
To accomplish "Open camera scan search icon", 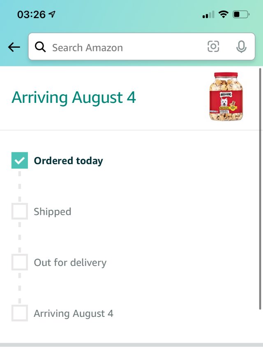I will [213, 47].
